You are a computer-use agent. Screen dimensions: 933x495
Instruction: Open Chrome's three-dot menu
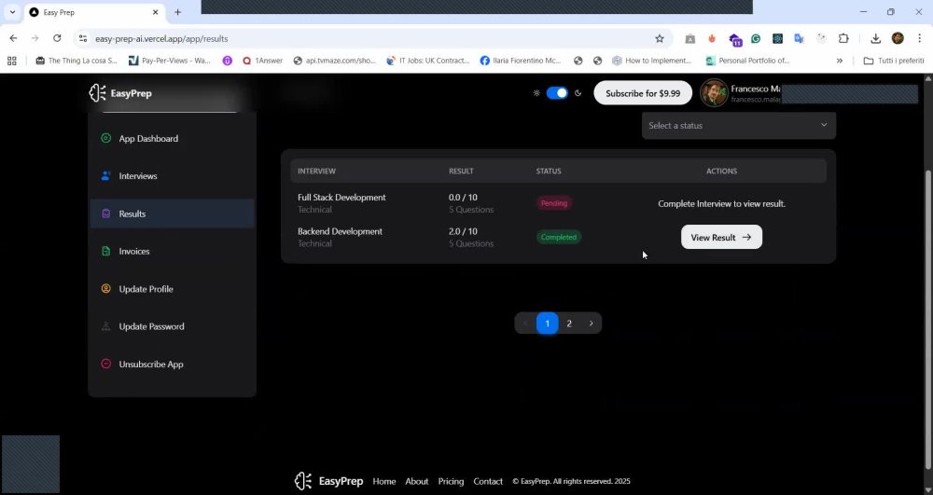(919, 38)
